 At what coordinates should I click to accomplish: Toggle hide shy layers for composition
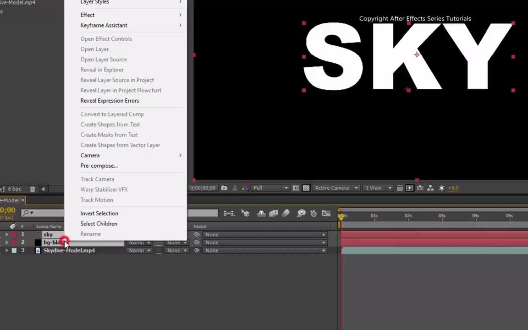tap(261, 213)
